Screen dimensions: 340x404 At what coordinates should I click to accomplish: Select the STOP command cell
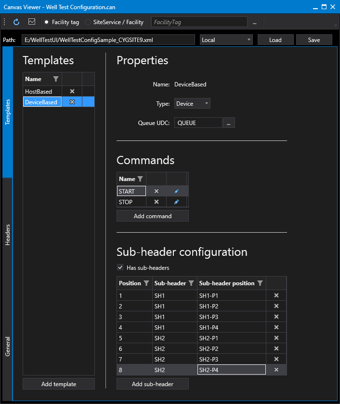click(x=131, y=202)
